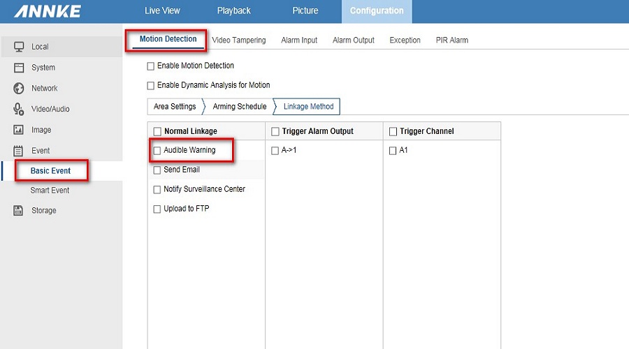Click the Send Email label text
The width and height of the screenshot is (629, 349).
182,170
